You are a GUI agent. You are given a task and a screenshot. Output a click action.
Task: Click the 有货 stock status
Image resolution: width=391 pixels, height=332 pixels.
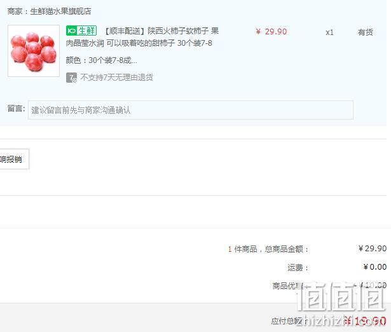[366, 32]
